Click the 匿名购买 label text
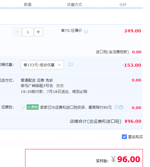This screenshot has width=150, height=167. 135,137
